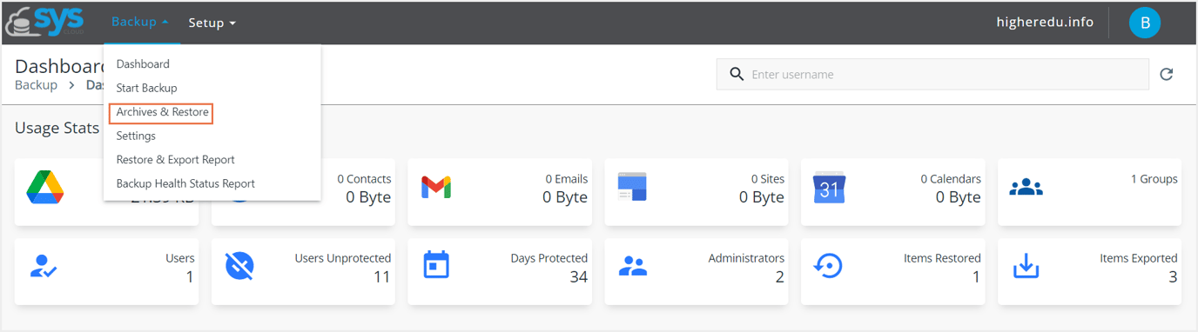Click the '1 Groups' label
The image size is (1198, 332).
tap(1154, 179)
